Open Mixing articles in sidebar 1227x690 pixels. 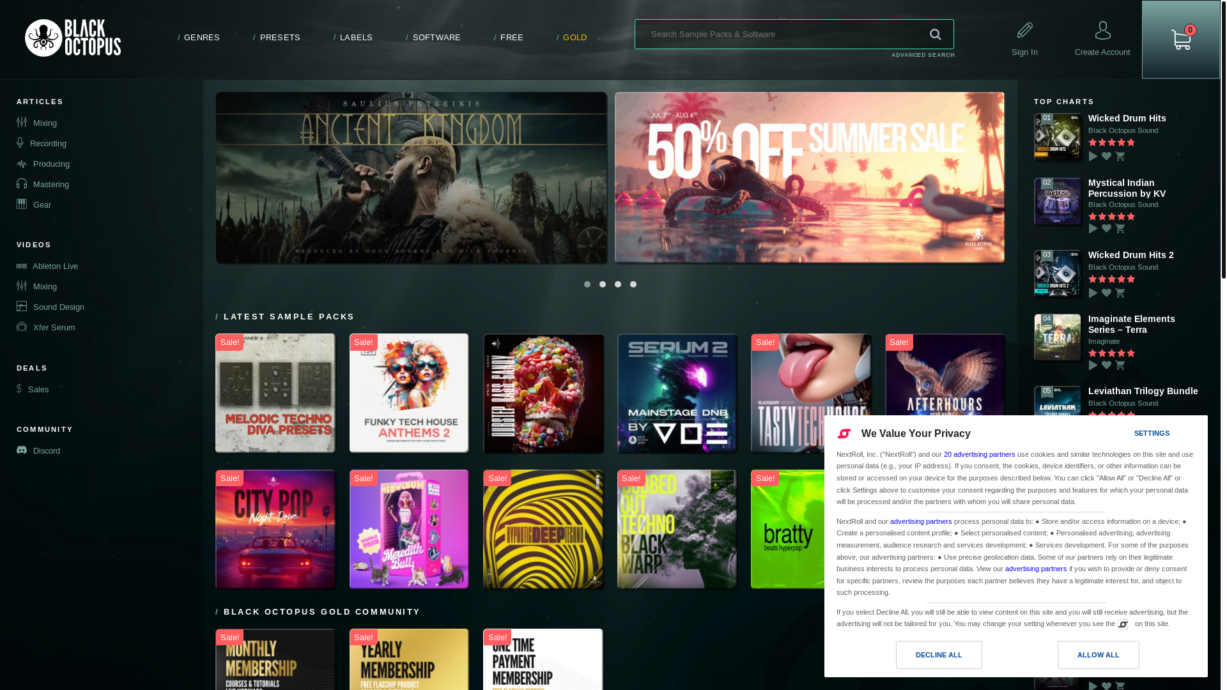pyautogui.click(x=37, y=123)
